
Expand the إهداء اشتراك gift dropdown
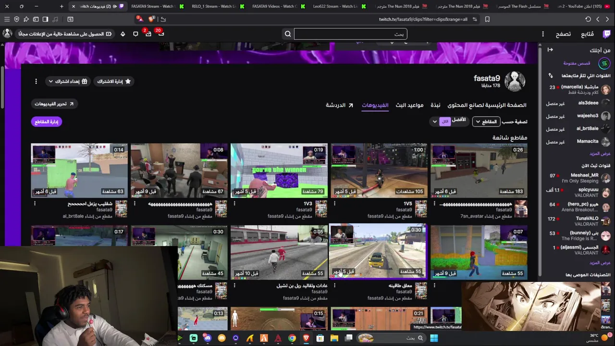coord(68,81)
